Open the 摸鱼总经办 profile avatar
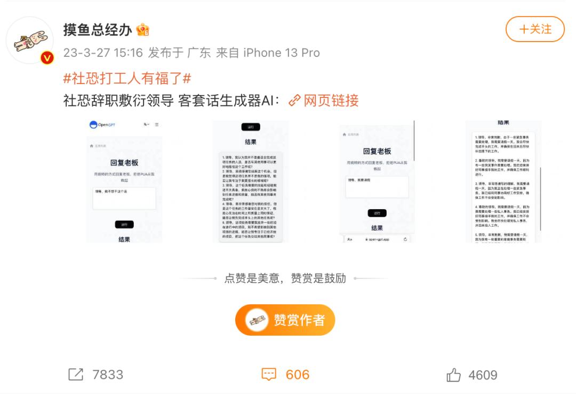 (30, 40)
